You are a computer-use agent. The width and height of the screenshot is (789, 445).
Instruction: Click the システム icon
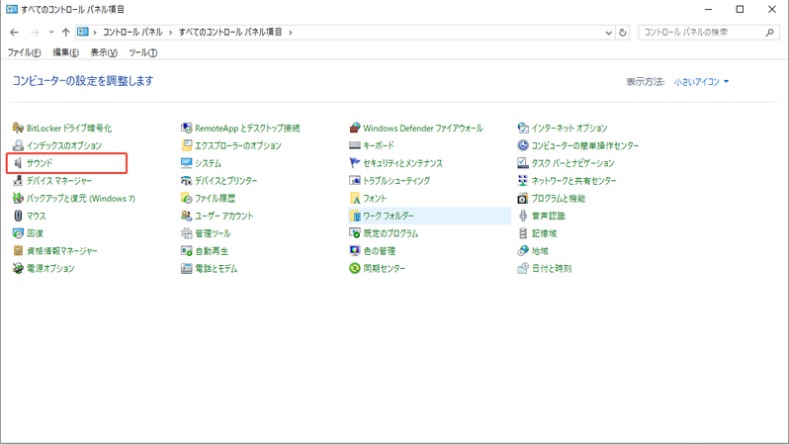187,163
